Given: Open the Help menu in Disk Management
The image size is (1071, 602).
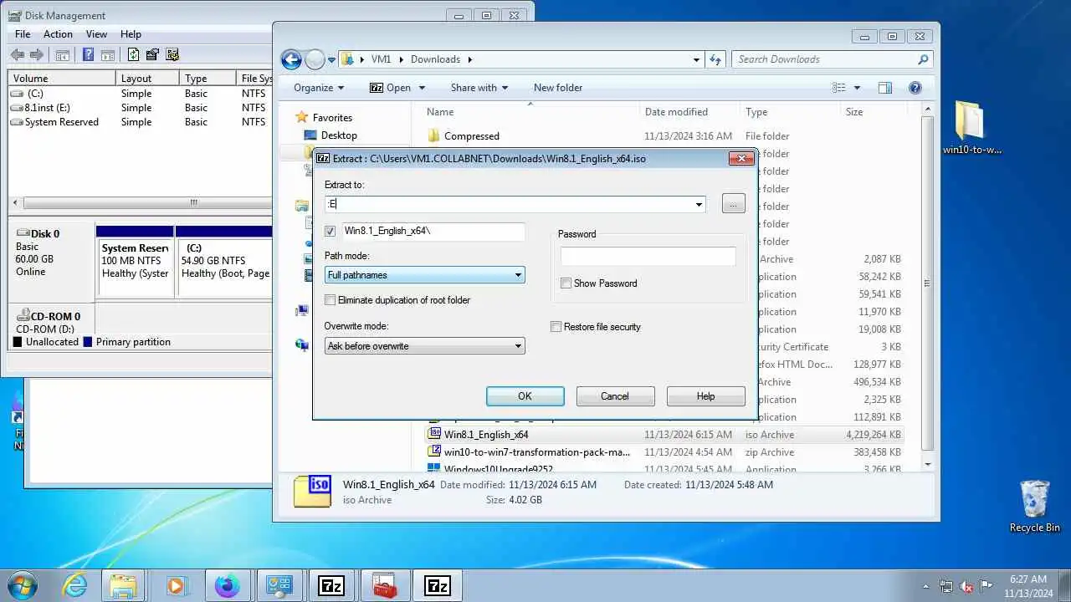Looking at the screenshot, I should [x=131, y=34].
